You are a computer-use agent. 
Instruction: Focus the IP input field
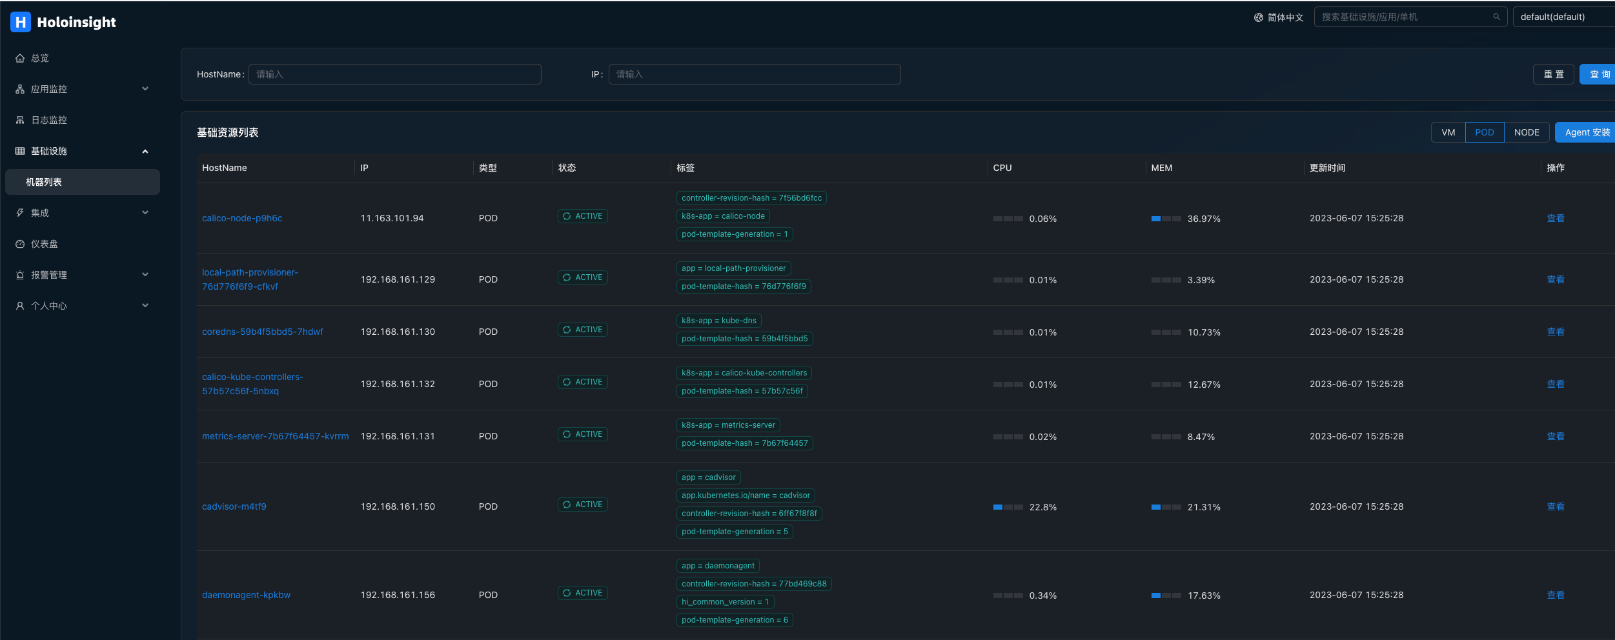point(755,74)
